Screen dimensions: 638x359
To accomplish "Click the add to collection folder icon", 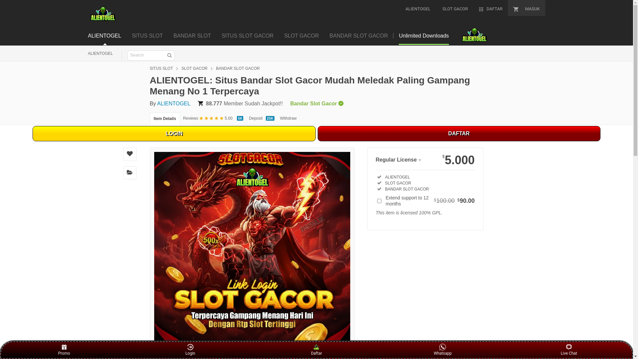I will (130, 173).
